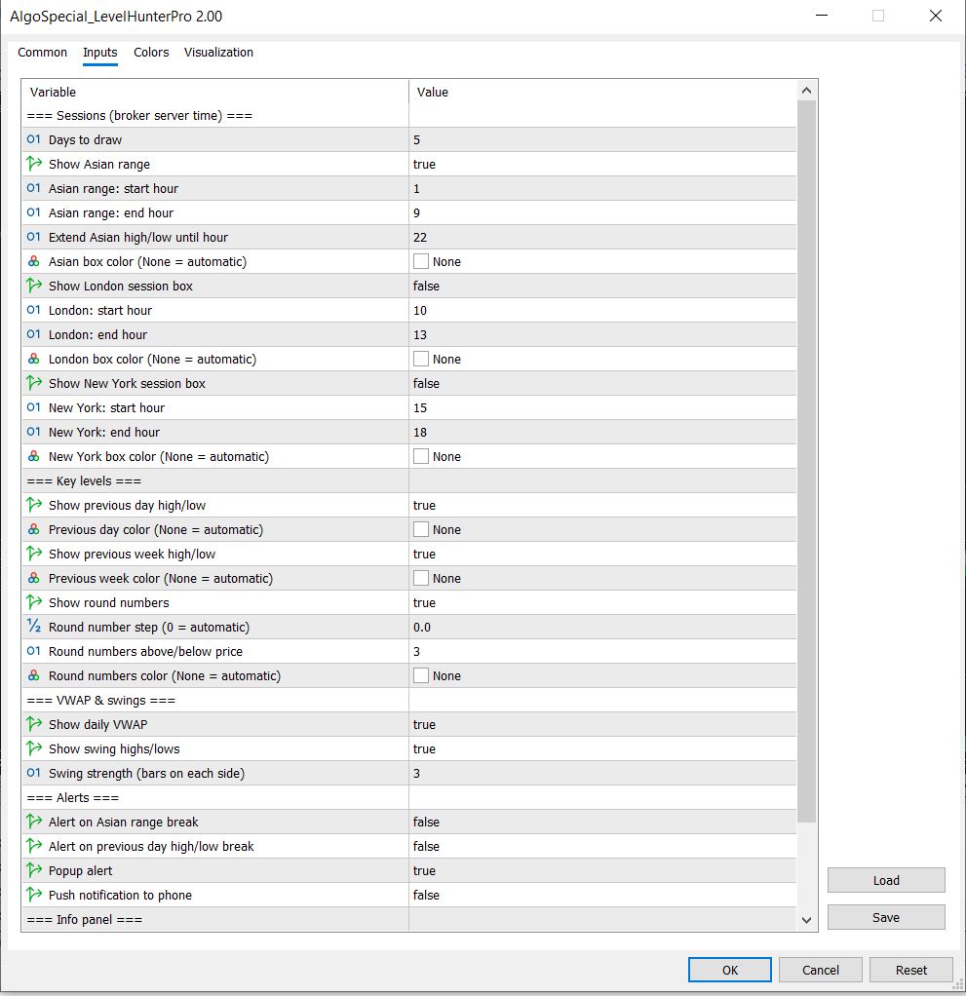Viewport: 966px width, 996px height.
Task: Click the OK button
Action: coord(729,970)
